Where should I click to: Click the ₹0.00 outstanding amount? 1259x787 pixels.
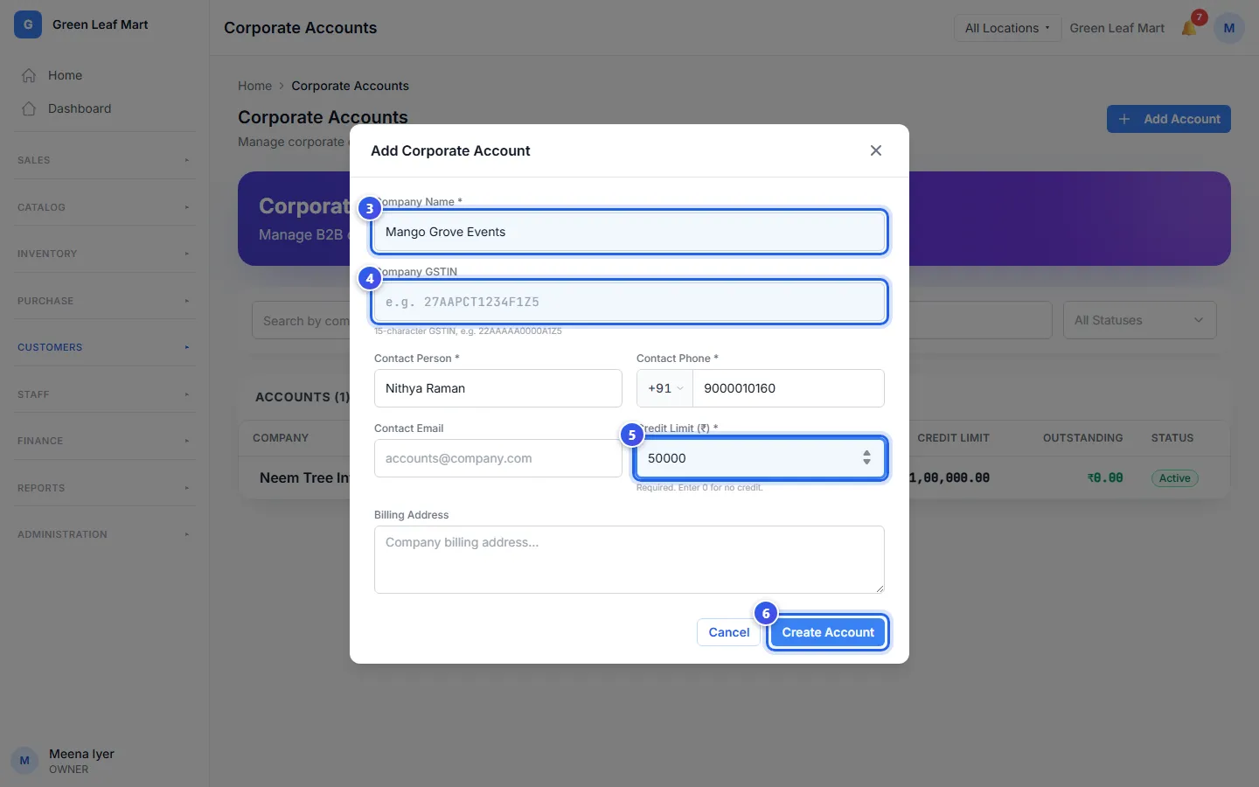(1105, 478)
